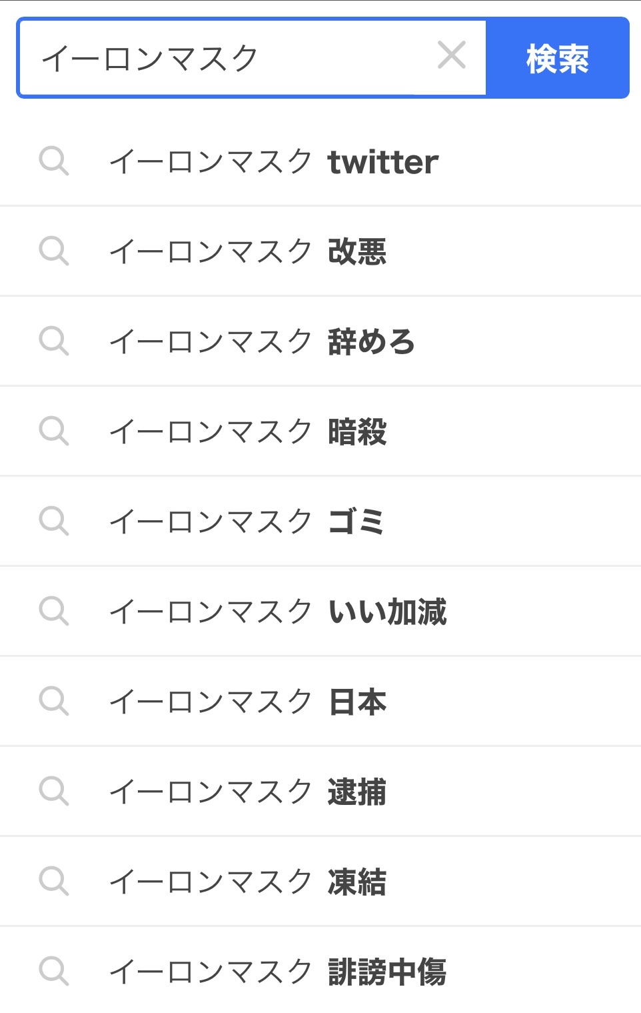This screenshot has height=1013, width=641.
Task: Click magnifier icon beside 'twitter' suggestion
Action: [x=54, y=161]
